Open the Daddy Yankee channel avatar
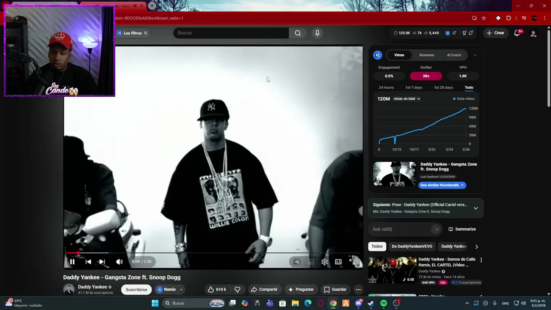Image resolution: width=551 pixels, height=310 pixels. tap(69, 290)
